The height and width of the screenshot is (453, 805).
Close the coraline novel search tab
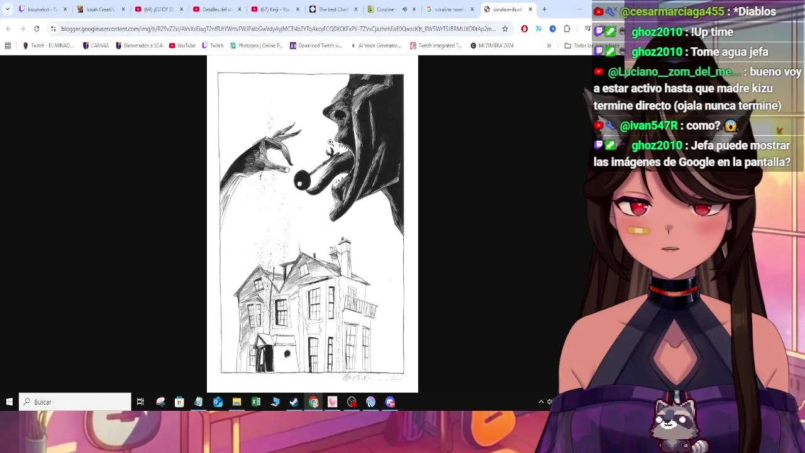pos(472,9)
